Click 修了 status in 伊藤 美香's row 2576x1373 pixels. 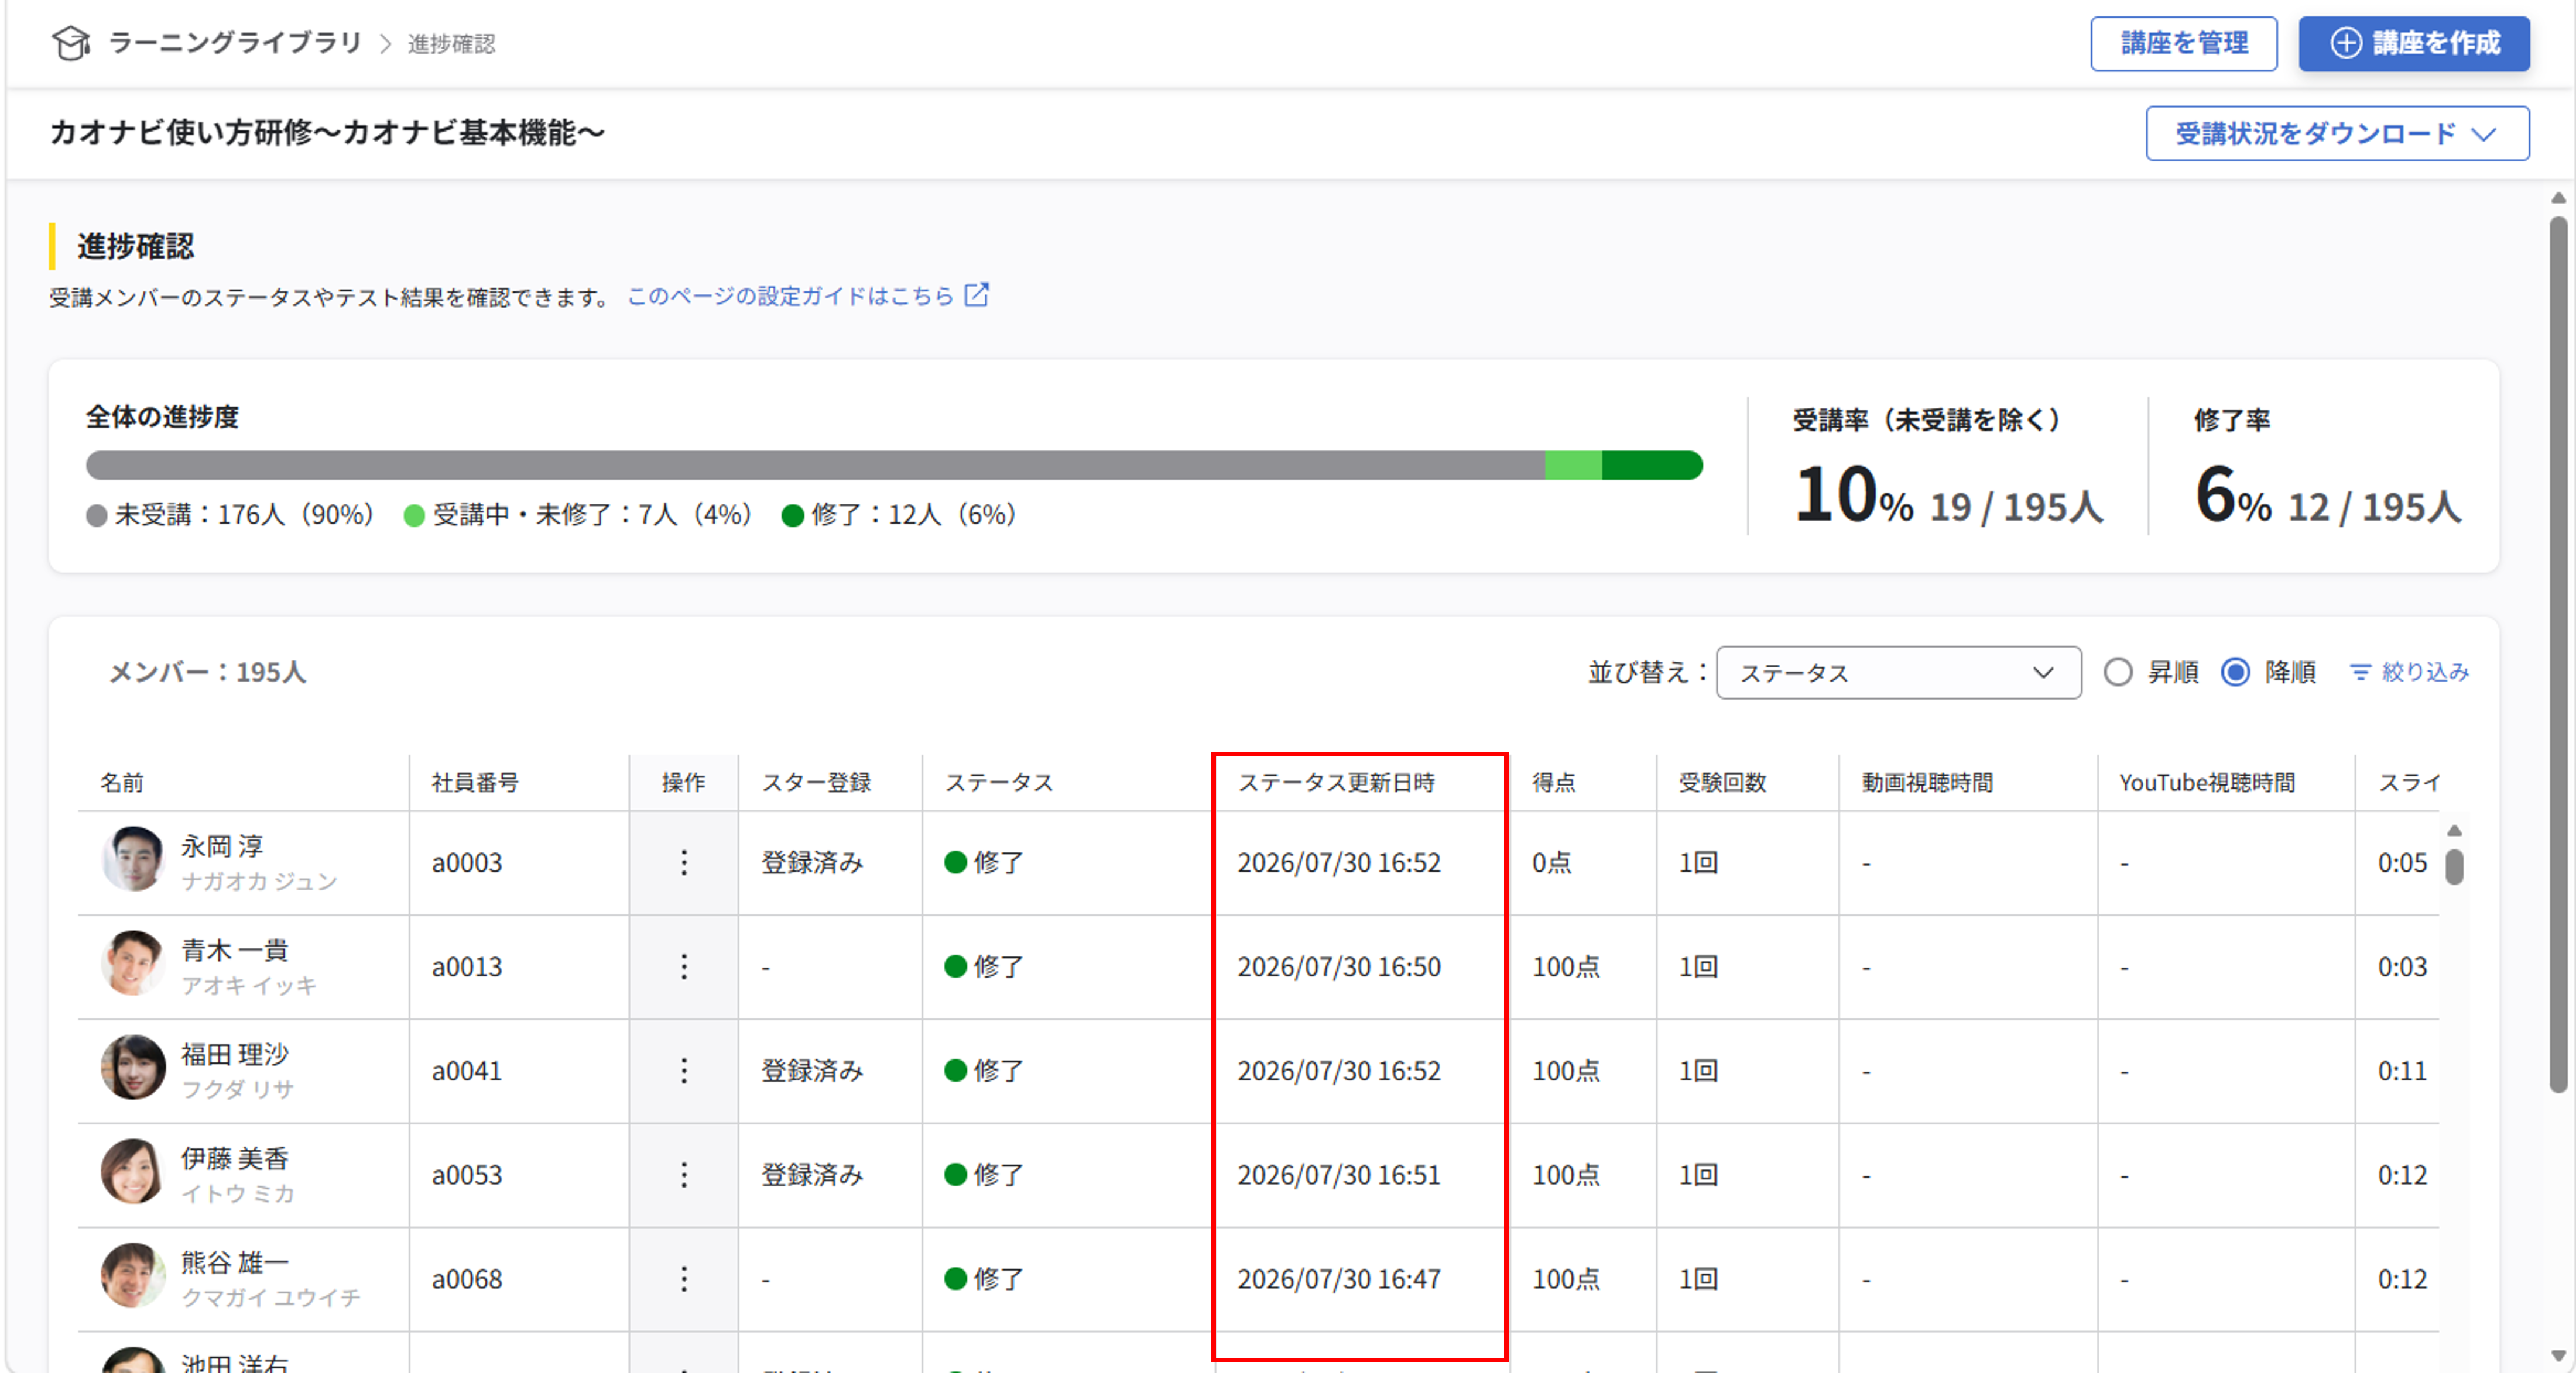(984, 1174)
